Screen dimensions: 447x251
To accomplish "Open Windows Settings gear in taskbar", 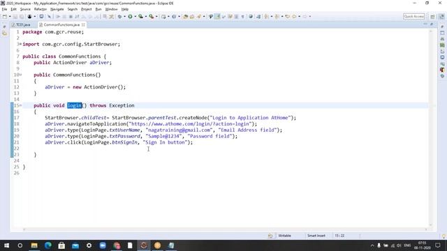I will (89, 245).
